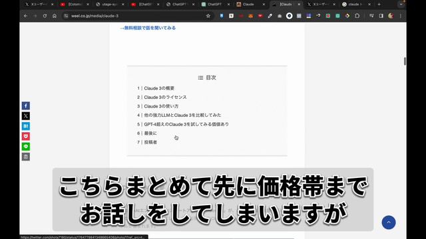Save to Hatena Bookmark (B!)

click(26, 126)
